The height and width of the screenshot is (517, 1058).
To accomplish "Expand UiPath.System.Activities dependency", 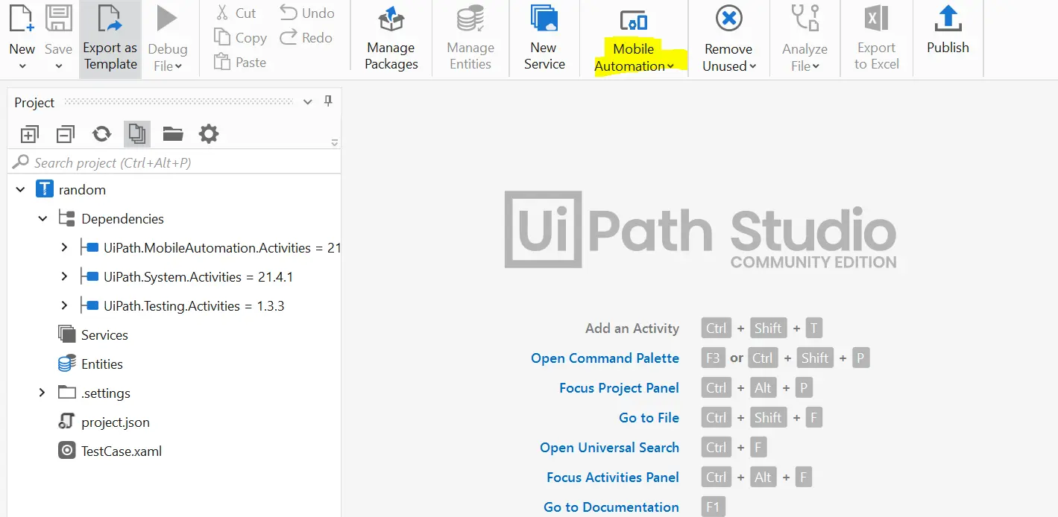I will 64,276.
